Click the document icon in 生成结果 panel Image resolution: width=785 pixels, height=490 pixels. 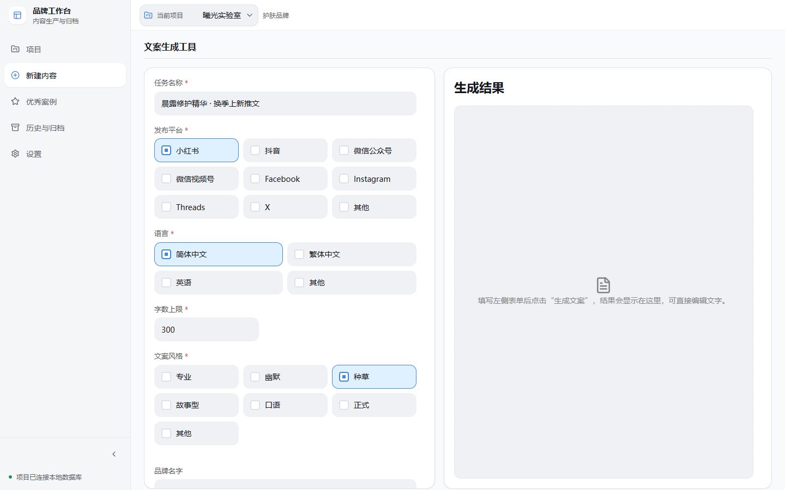603,285
